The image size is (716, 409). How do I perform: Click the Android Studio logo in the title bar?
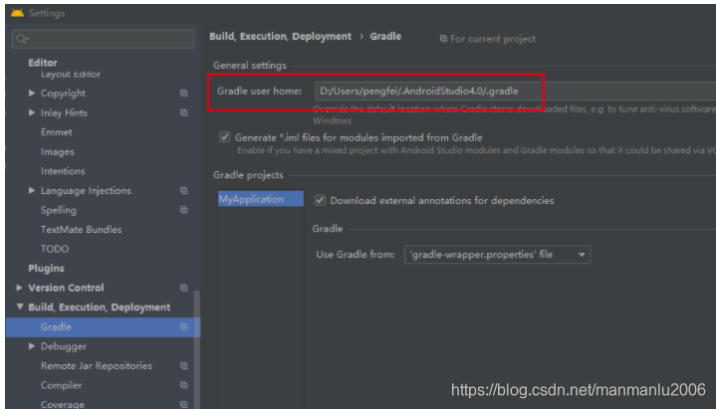17,13
